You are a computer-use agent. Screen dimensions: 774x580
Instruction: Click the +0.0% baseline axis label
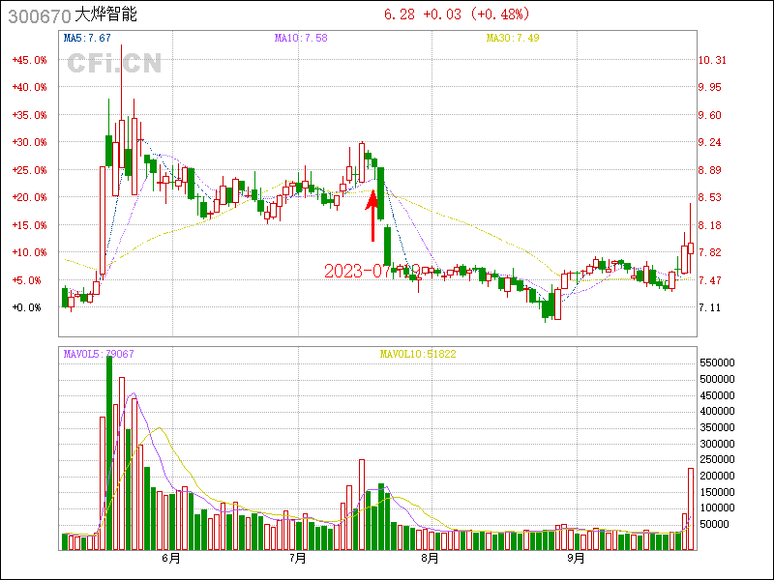[x=29, y=307]
